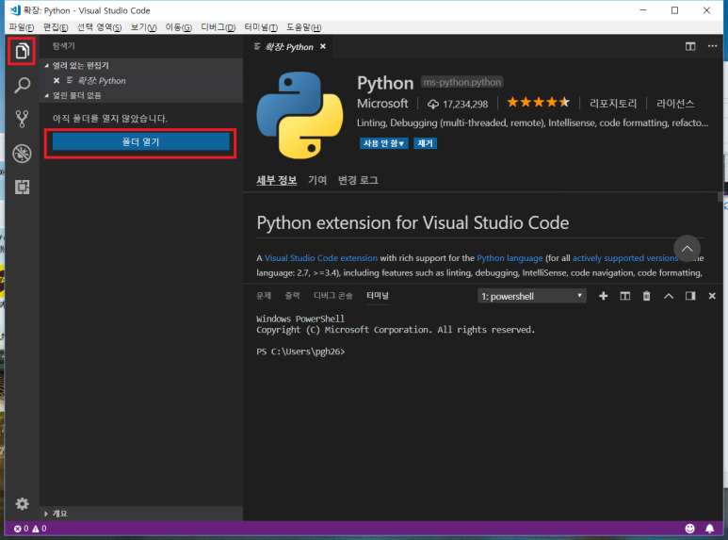Open the 터미널(T) menu
Image resolution: width=728 pixels, height=540 pixels.
pos(261,27)
